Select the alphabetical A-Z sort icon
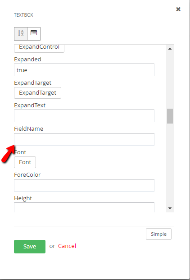This screenshot has height=280, width=190. (21, 34)
